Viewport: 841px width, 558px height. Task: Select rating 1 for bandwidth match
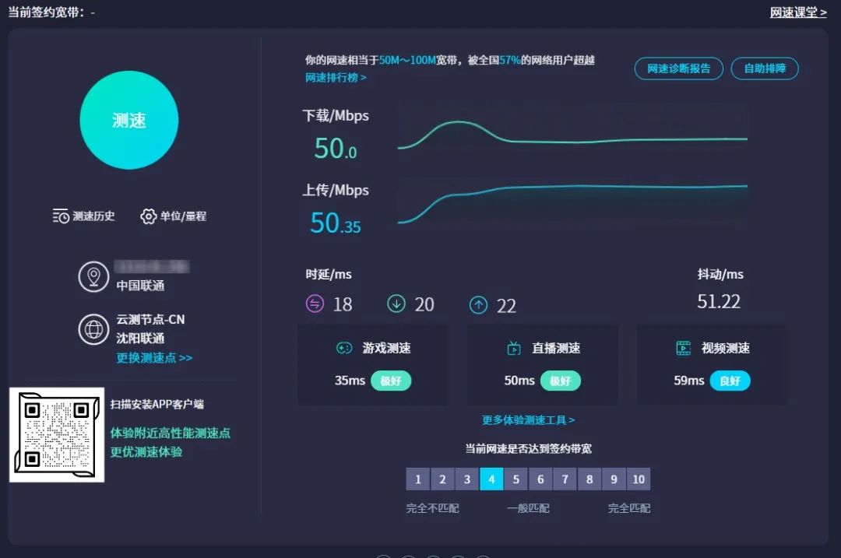point(418,479)
